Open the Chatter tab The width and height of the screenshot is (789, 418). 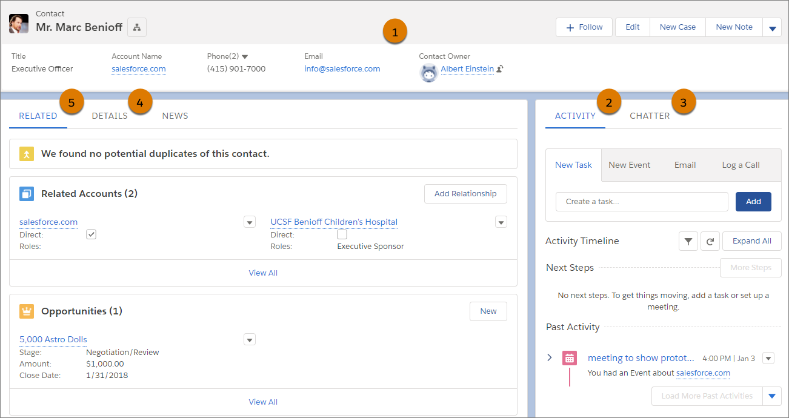coord(650,116)
